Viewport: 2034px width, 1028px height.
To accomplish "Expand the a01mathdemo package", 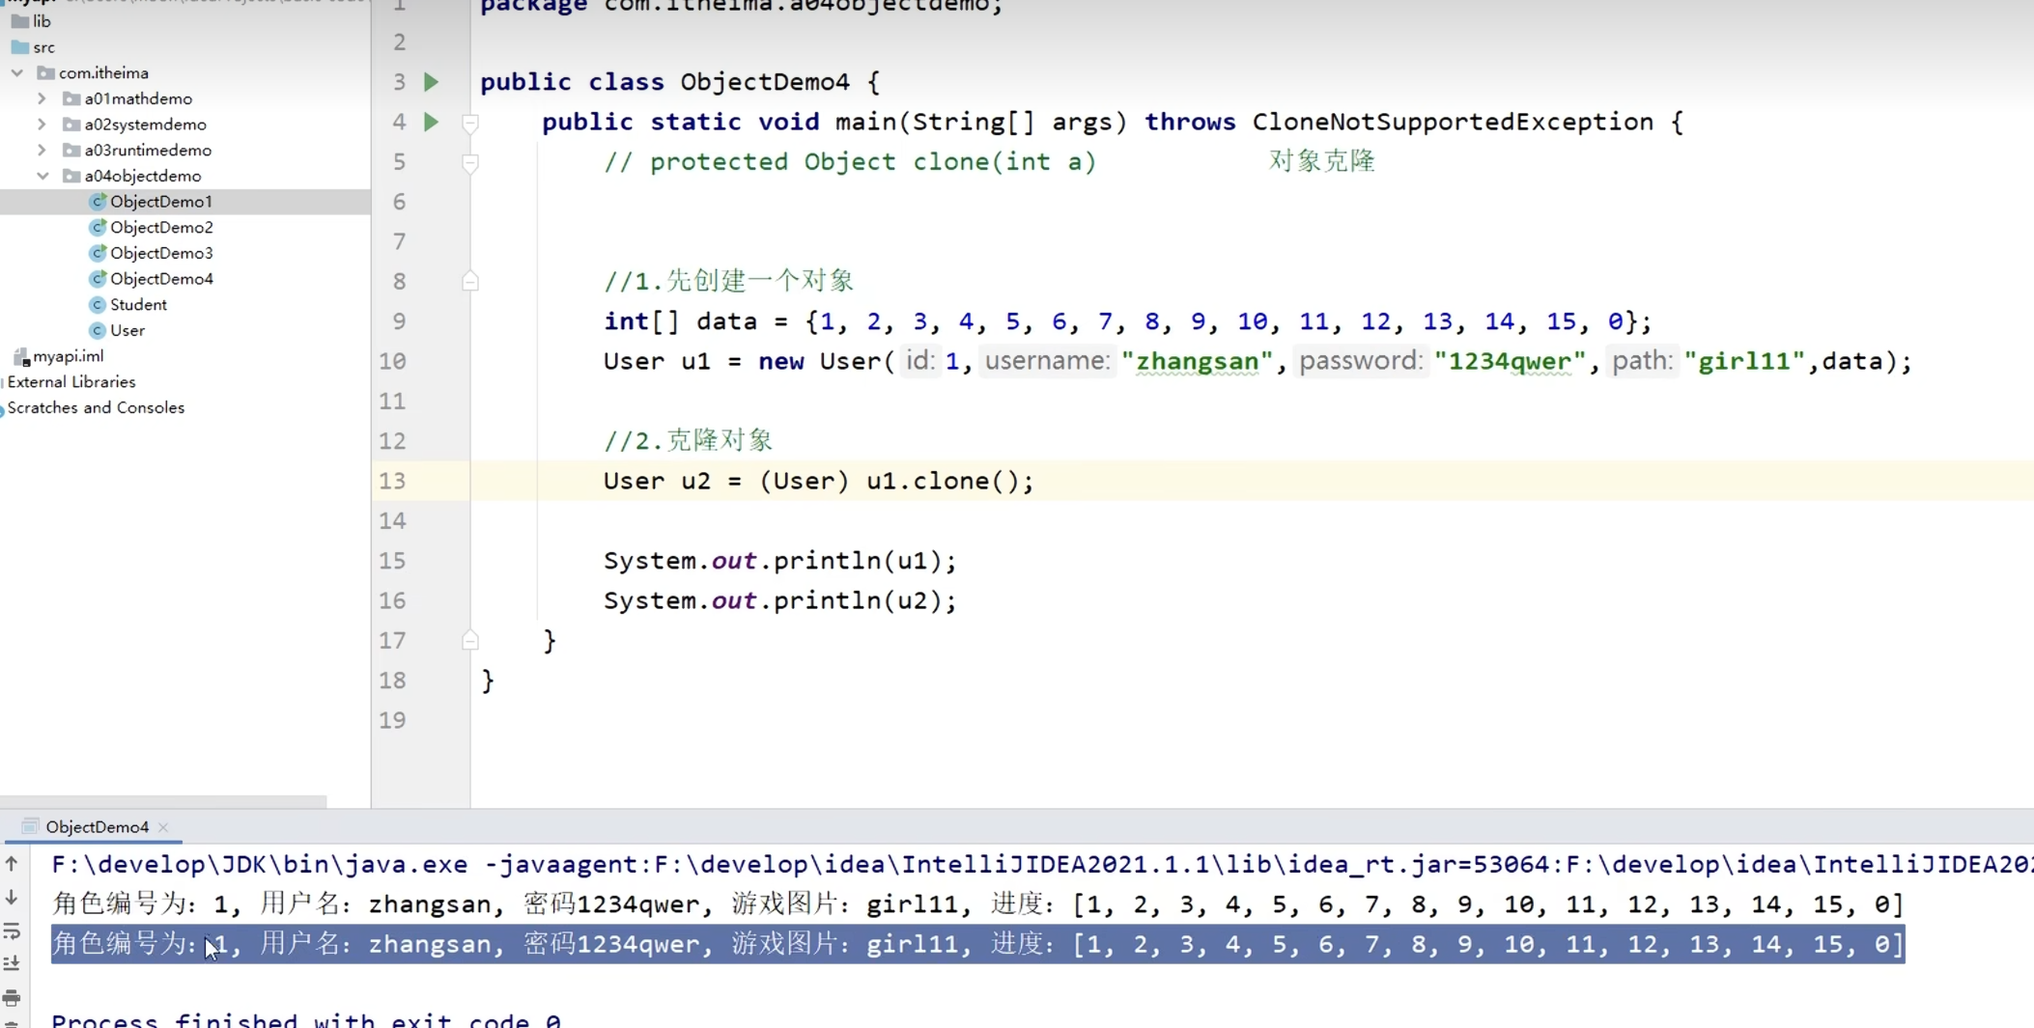I will point(42,98).
